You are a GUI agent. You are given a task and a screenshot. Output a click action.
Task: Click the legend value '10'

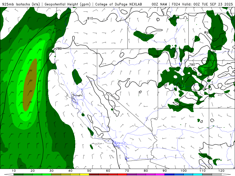tap(14, 171)
